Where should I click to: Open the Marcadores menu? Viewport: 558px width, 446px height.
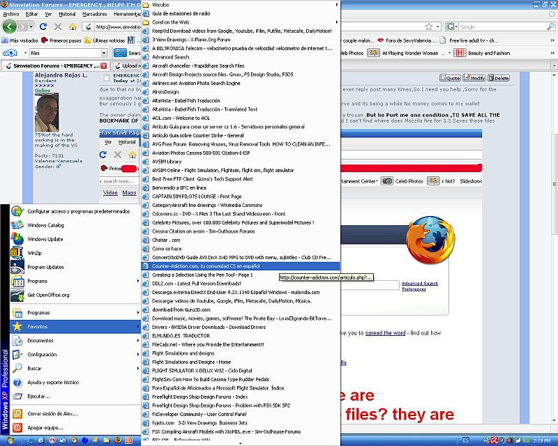click(x=94, y=14)
